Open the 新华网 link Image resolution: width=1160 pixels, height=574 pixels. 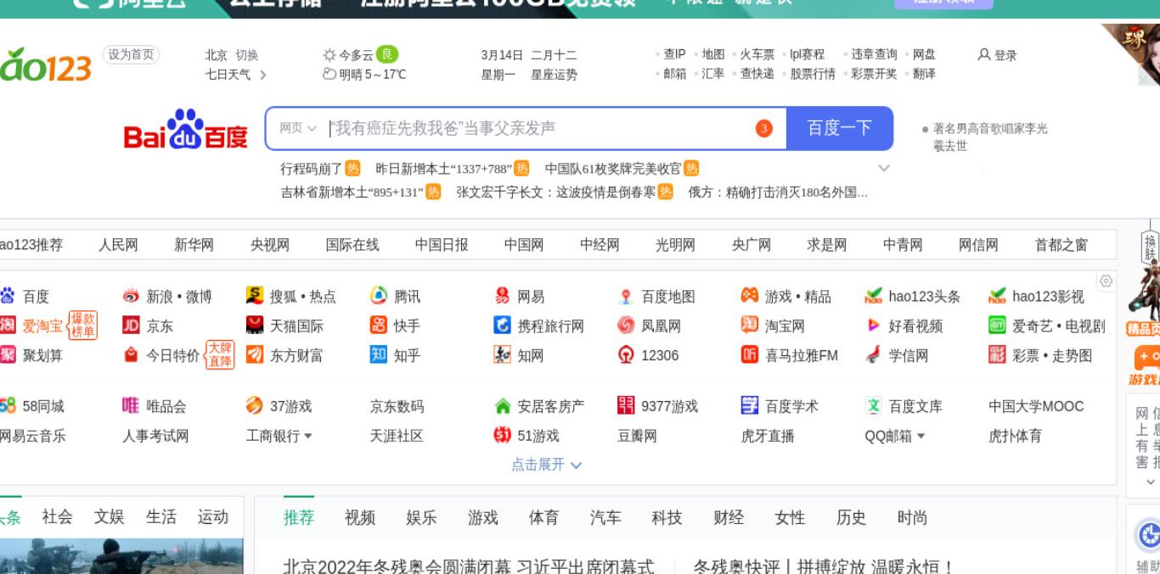[x=194, y=245]
